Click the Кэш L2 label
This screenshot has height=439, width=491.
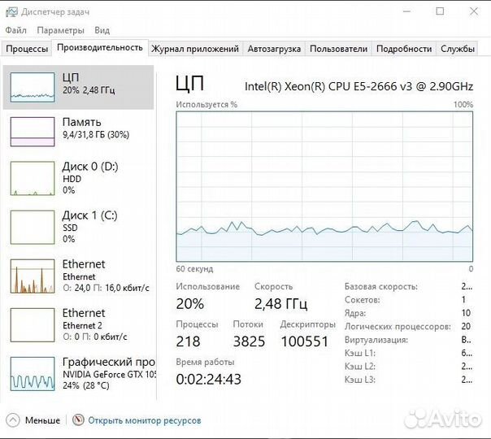(x=360, y=367)
